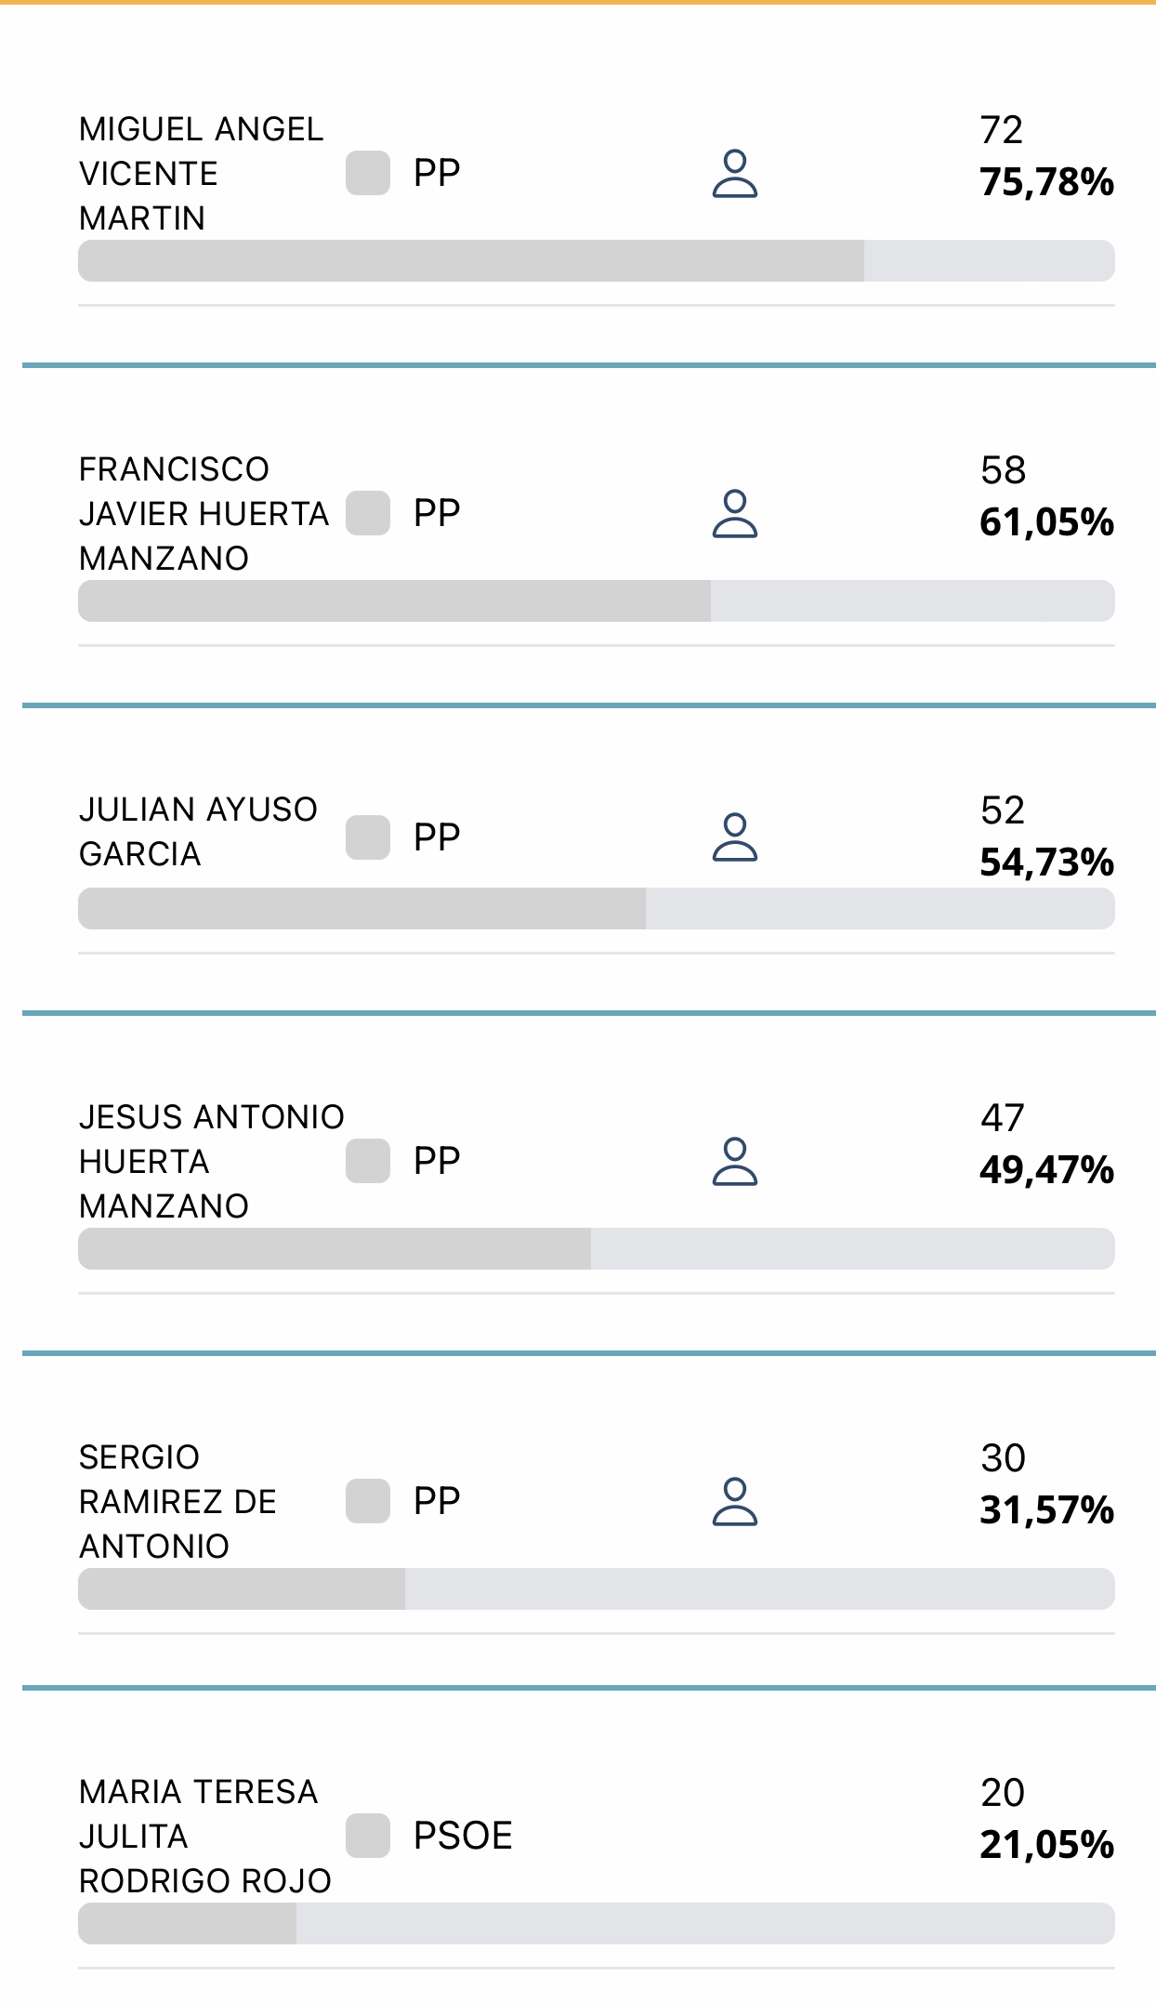Screen dimensions: 1156x2002
Task: Click the 49,47% percentage value
Action: pos(1046,1170)
